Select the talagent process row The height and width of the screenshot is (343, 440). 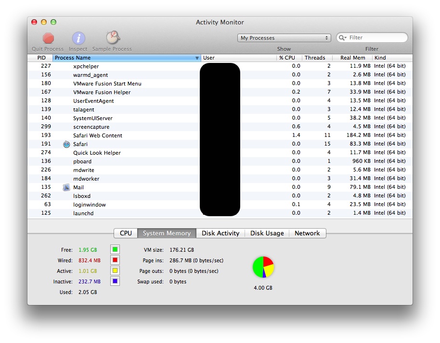pyautogui.click(x=220, y=110)
